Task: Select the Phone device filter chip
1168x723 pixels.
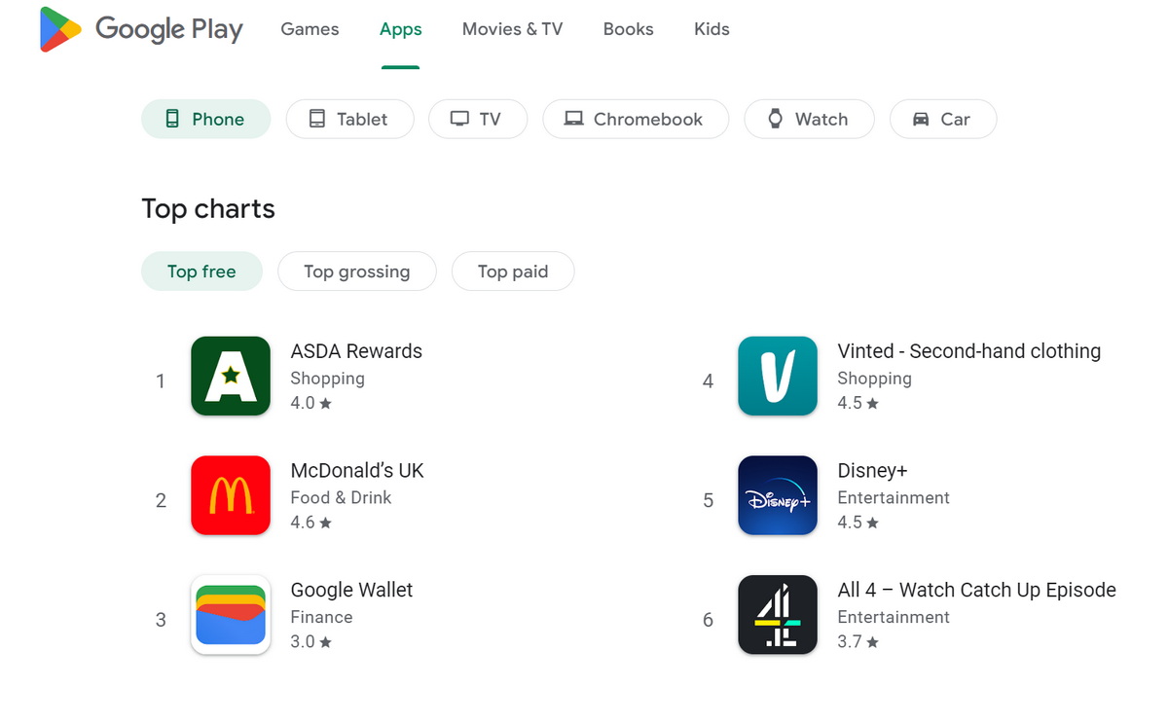Action: point(205,119)
